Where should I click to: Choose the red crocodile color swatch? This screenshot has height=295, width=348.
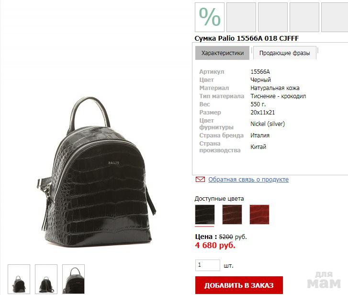tap(259, 215)
